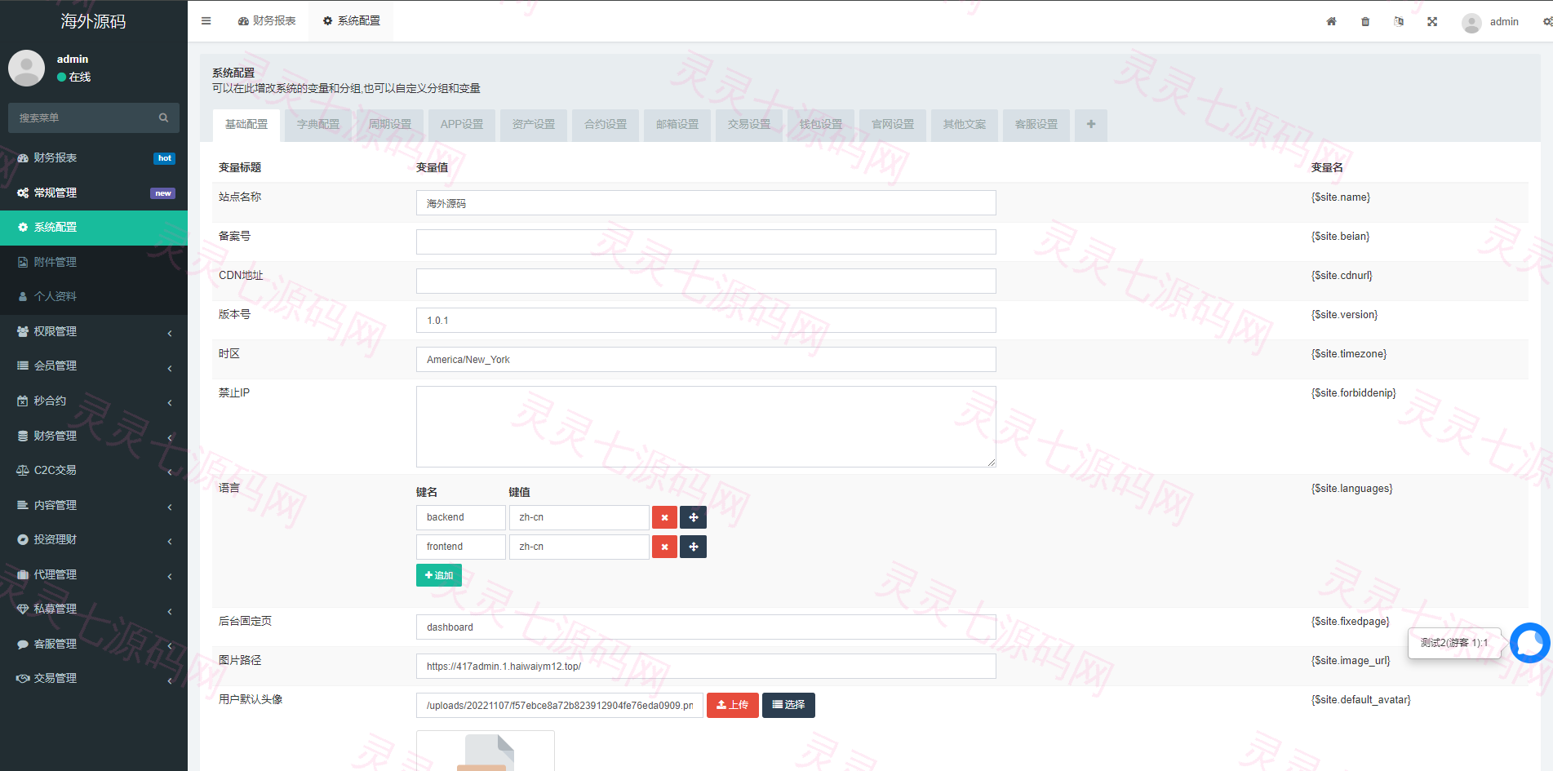This screenshot has height=771, width=1553.
Task: Focus the 时区 input field
Action: coord(706,360)
